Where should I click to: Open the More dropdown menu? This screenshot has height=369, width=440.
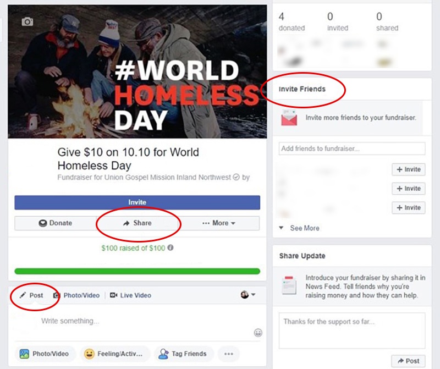(219, 223)
